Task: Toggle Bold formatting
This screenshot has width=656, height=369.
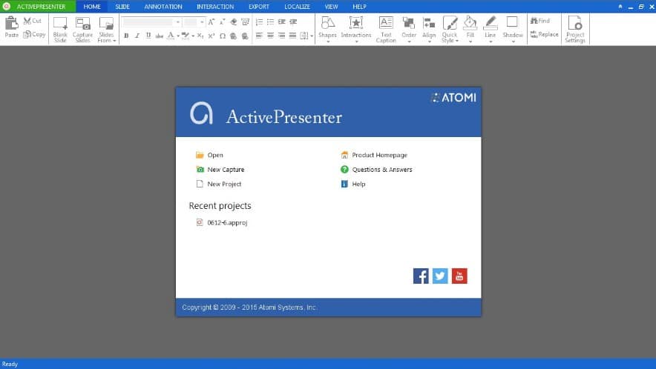Action: tap(126, 36)
